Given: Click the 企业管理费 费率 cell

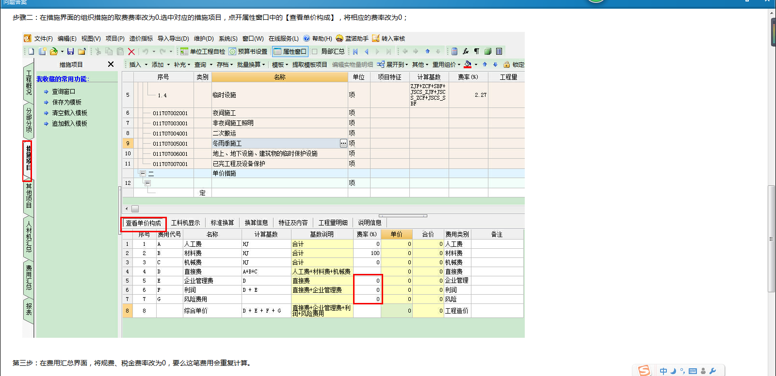Looking at the screenshot, I should coord(367,281).
